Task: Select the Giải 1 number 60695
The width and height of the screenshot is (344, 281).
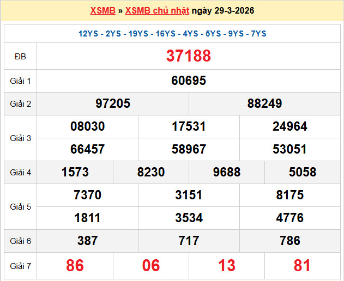Action: [x=189, y=81]
